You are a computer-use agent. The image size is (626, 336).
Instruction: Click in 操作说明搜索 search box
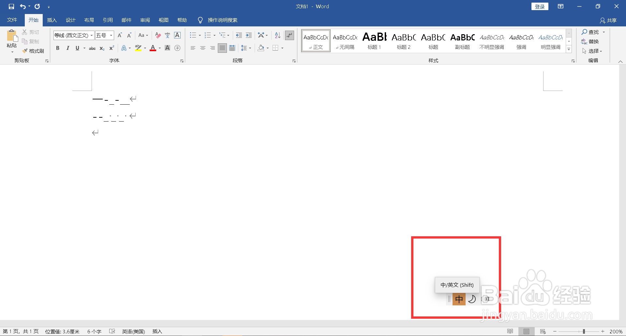pos(223,20)
